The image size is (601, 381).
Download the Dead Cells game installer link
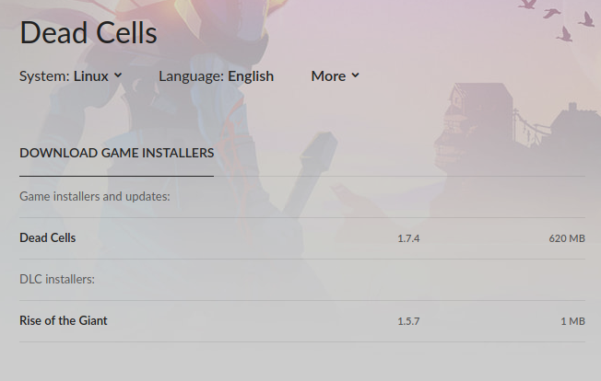(x=48, y=238)
